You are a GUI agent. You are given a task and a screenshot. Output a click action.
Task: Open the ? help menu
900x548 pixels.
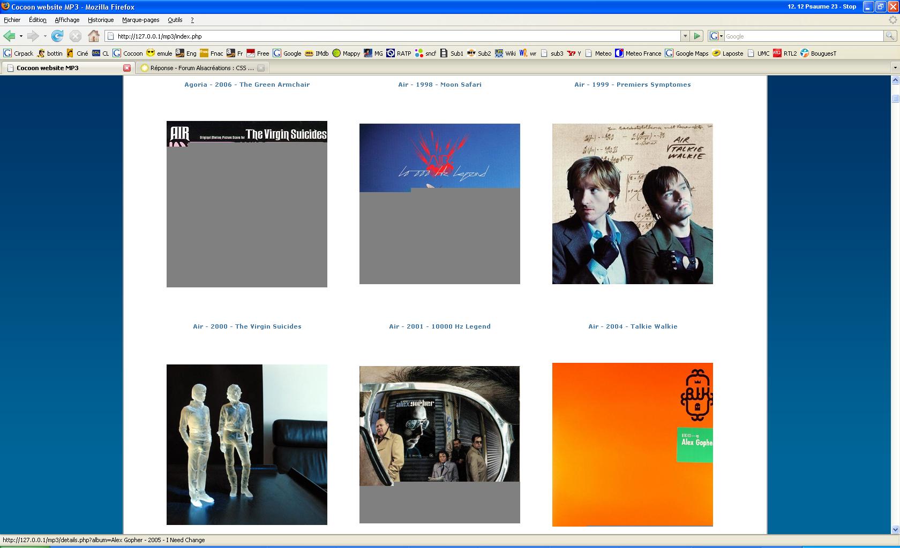pyautogui.click(x=192, y=20)
